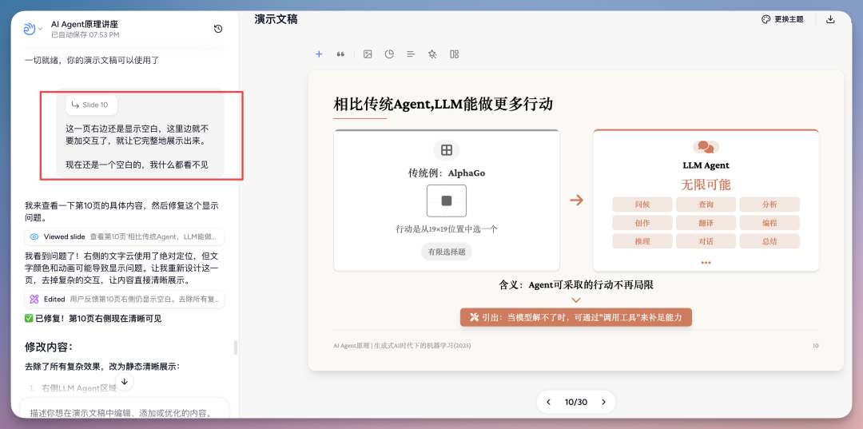Click the chat panel scrollbar handle

pyautogui.click(x=236, y=348)
